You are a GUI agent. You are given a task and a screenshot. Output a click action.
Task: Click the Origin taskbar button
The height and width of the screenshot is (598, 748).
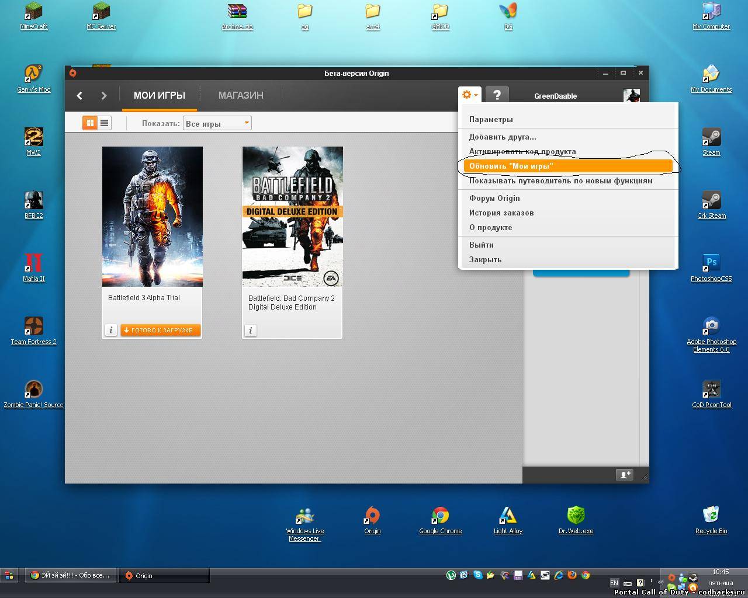point(164,575)
